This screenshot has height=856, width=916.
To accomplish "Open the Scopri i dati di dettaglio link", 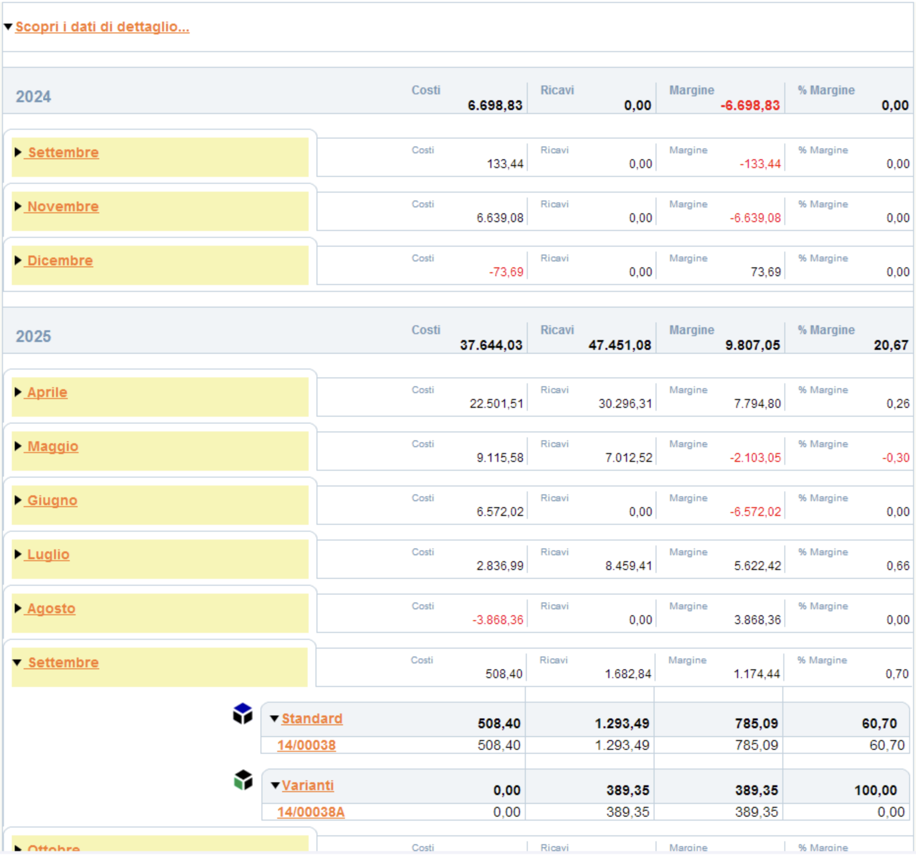I will click(x=102, y=27).
